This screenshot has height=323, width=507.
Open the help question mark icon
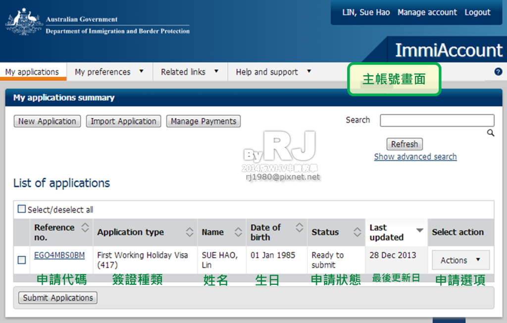(x=498, y=72)
